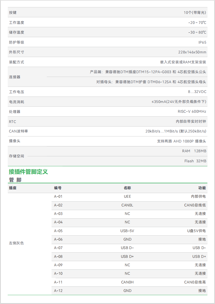Click the 外形尺寸 label
This screenshot has height=304, width=215.
click(x=16, y=52)
